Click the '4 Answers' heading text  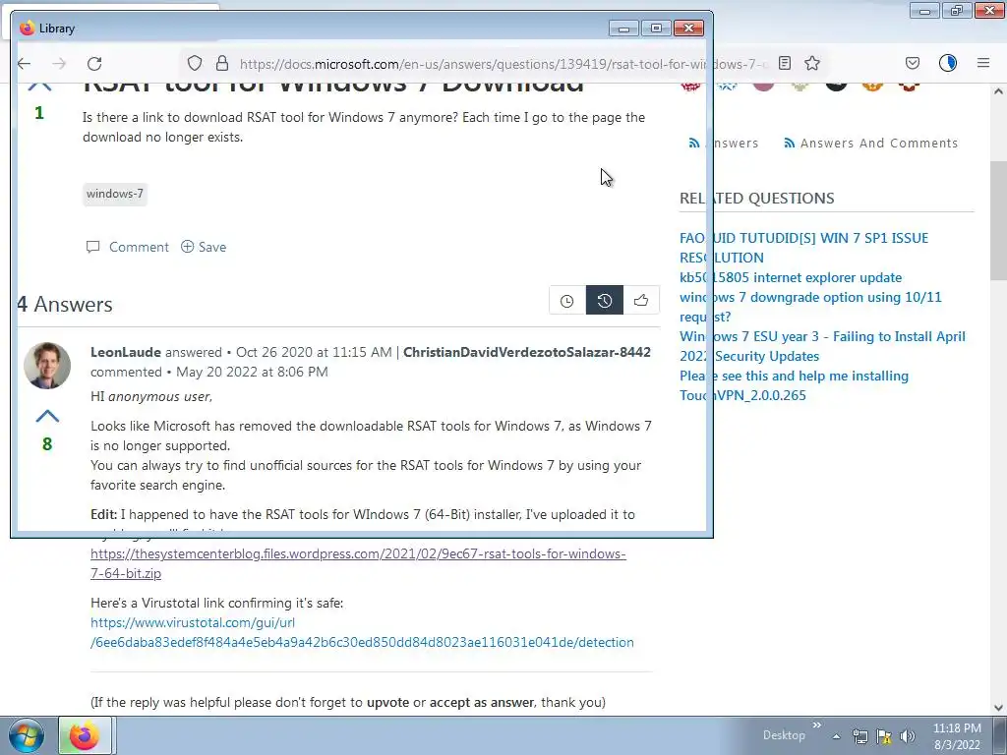point(65,305)
